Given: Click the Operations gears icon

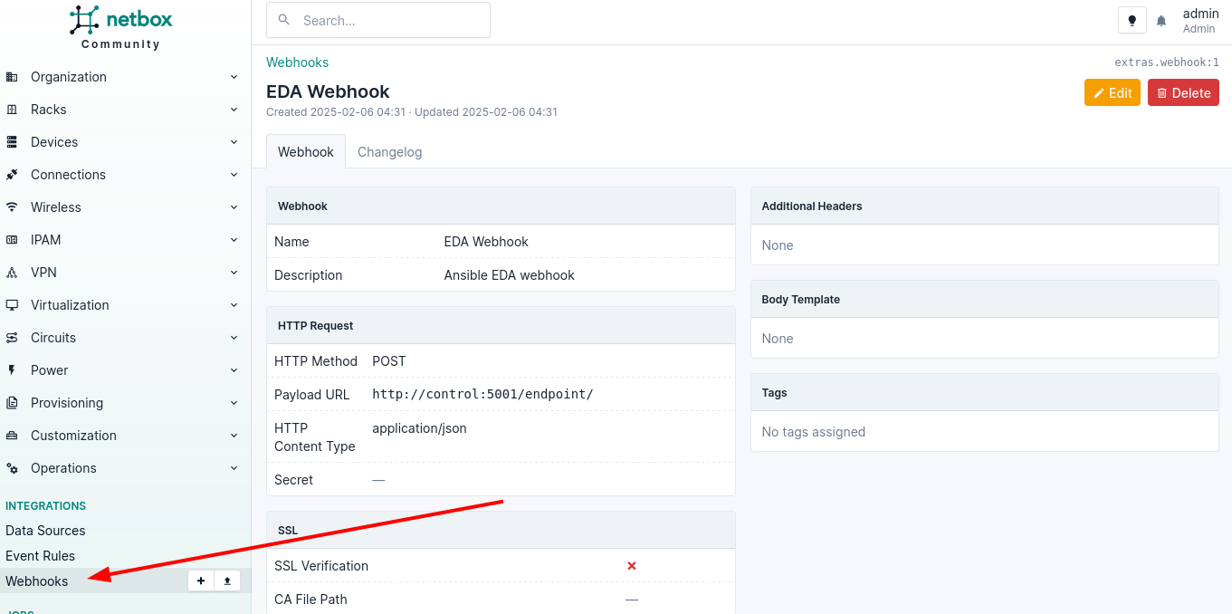Looking at the screenshot, I should 12,468.
